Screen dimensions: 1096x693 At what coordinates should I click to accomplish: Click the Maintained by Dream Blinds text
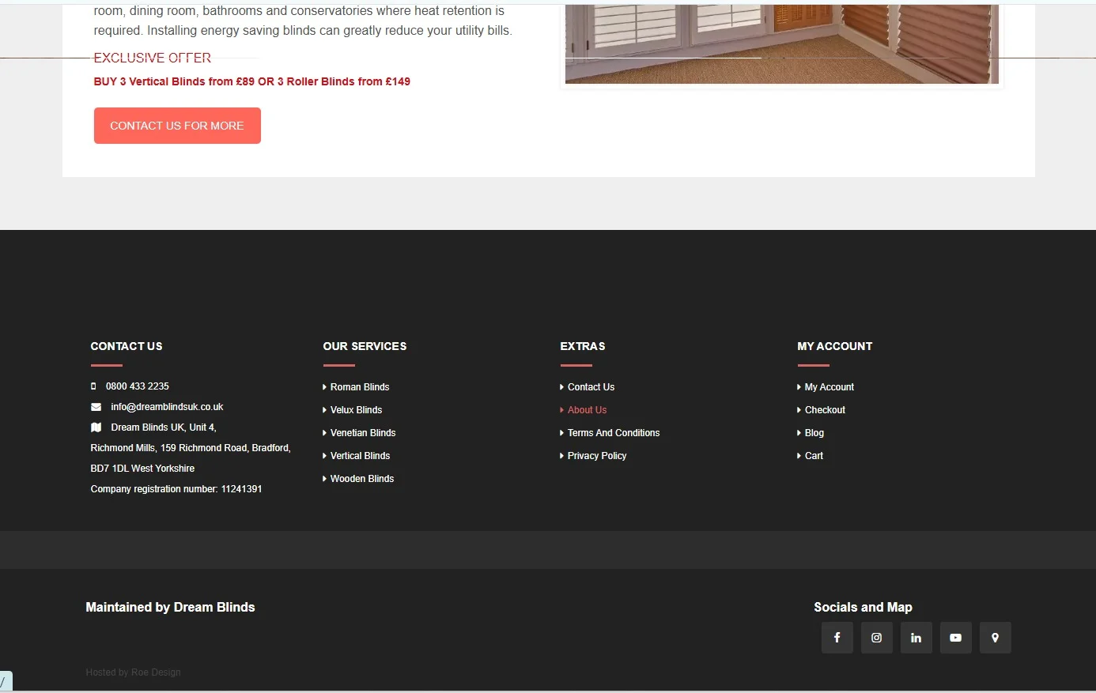[170, 608]
